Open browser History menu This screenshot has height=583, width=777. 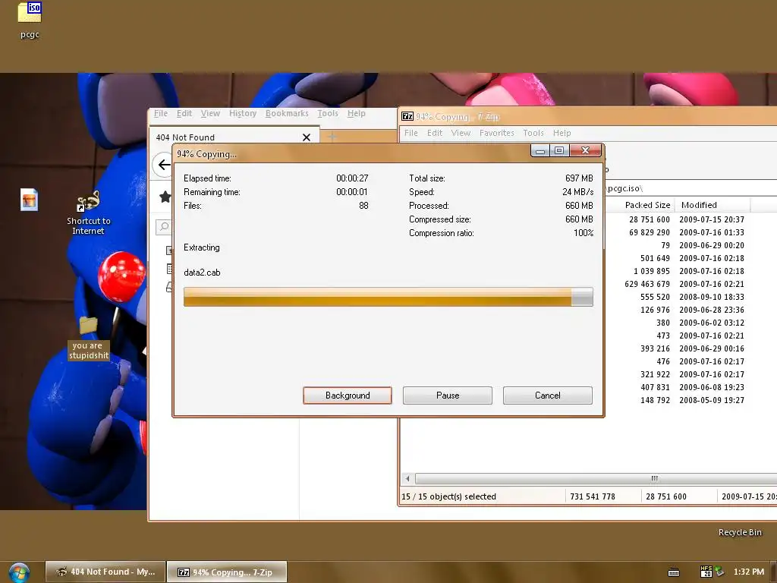[243, 114]
